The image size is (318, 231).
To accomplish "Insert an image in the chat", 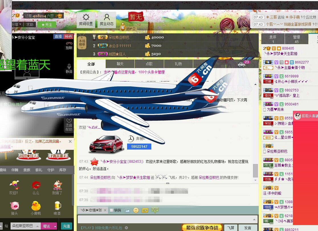I will [x=127, y=210].
